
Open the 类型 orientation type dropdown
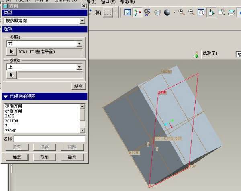(x=82, y=20)
